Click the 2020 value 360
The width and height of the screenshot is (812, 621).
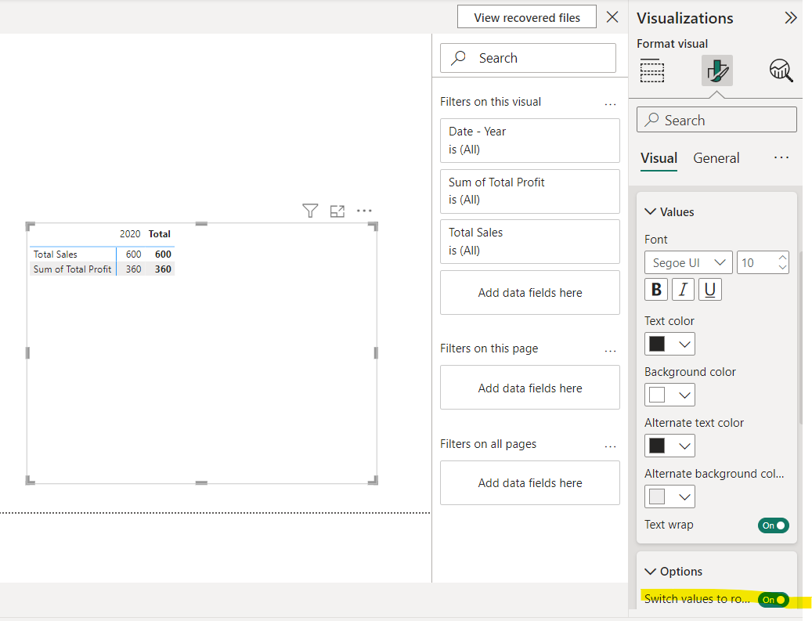134,269
